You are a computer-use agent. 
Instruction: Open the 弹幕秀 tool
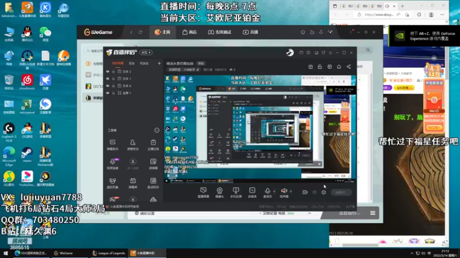pyautogui.click(x=133, y=183)
